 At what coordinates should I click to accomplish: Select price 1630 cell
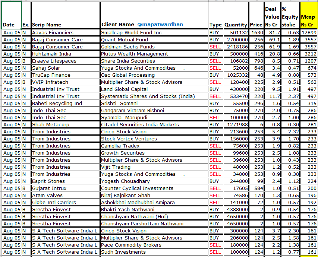point(256,33)
